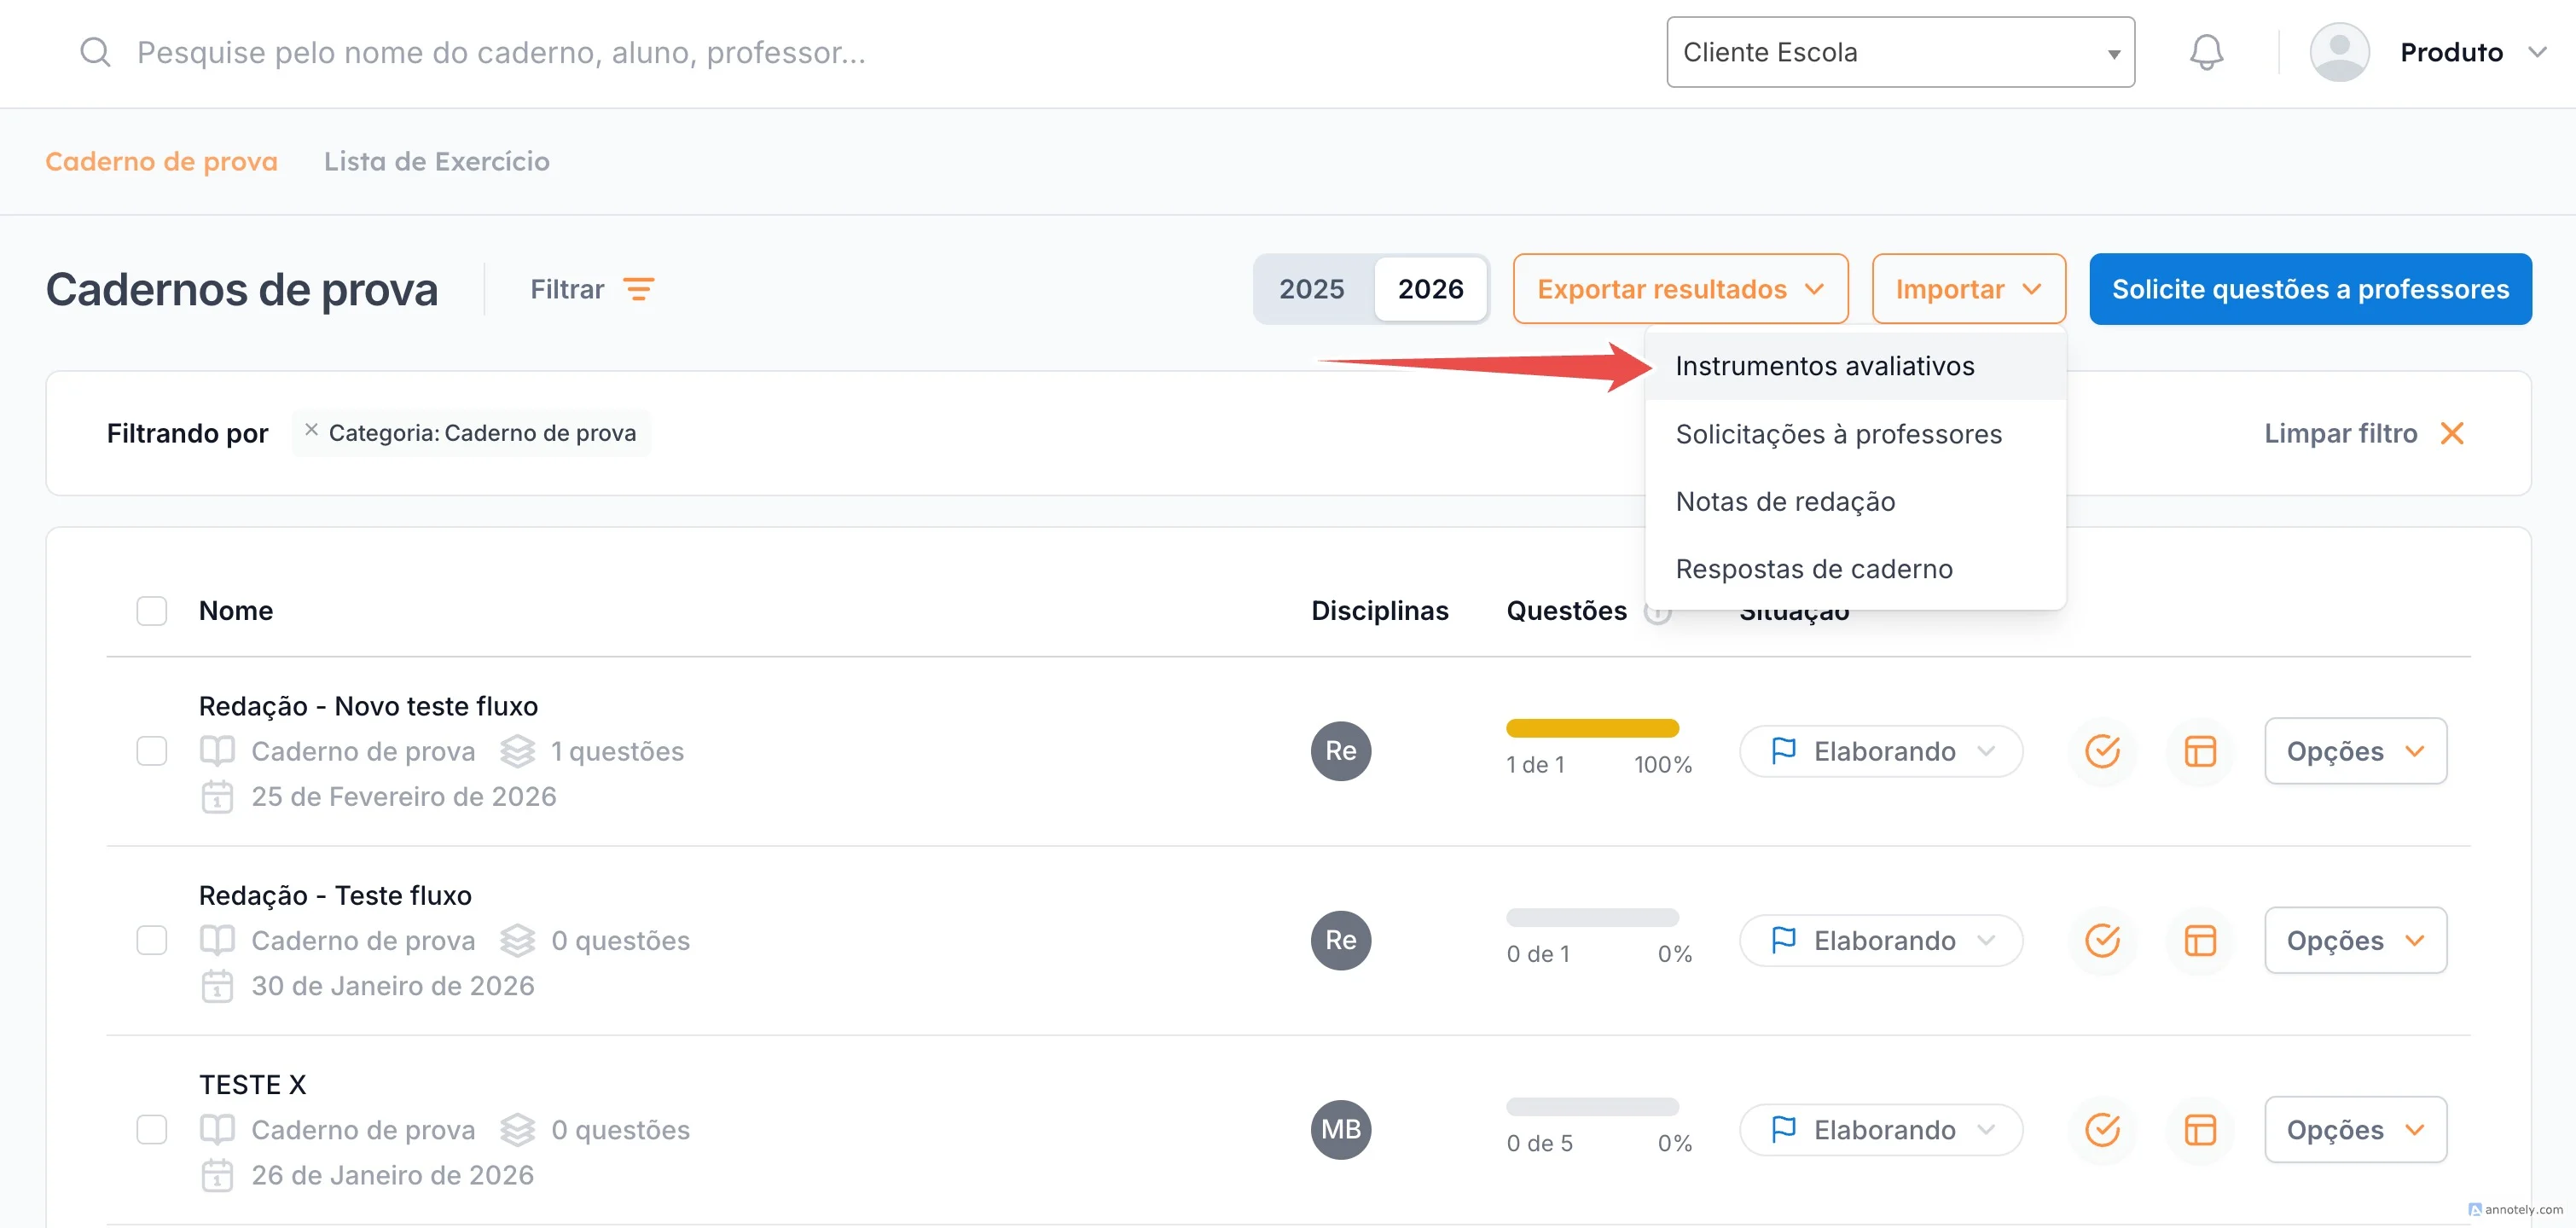Click progress bar showing 0 de 5
The width and height of the screenshot is (2576, 1228).
(1592, 1106)
